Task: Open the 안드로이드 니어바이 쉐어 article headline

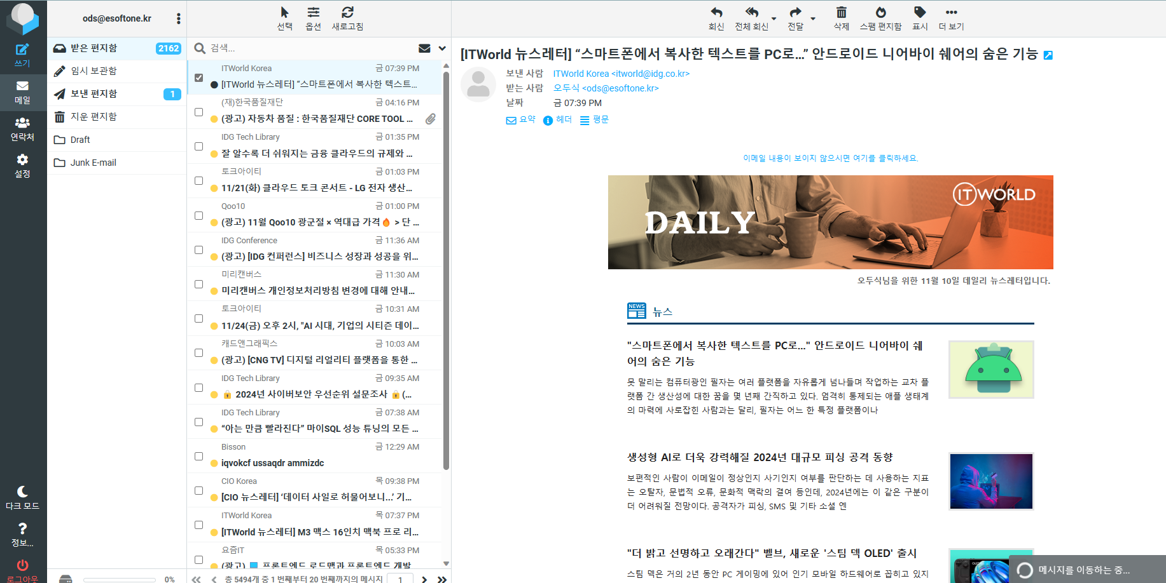Action: (775, 353)
